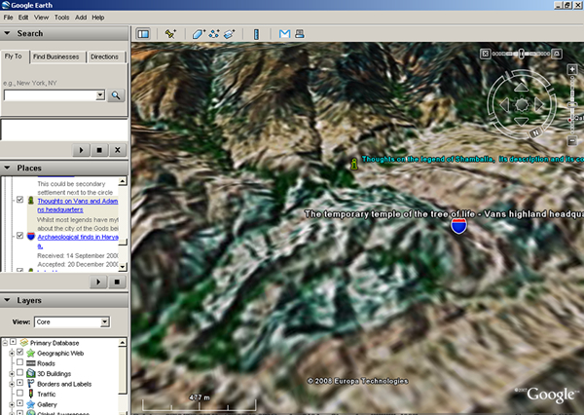Play the Places tour
Image resolution: width=584 pixels, height=415 pixels.
click(x=98, y=282)
